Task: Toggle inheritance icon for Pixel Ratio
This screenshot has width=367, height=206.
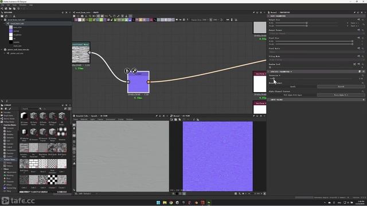Action: tap(358, 48)
